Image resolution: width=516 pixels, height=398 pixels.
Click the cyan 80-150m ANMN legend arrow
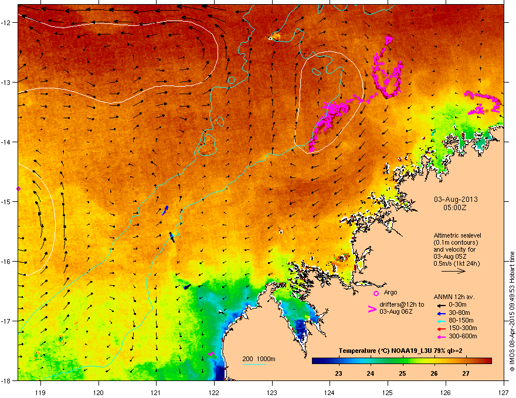click(x=440, y=321)
